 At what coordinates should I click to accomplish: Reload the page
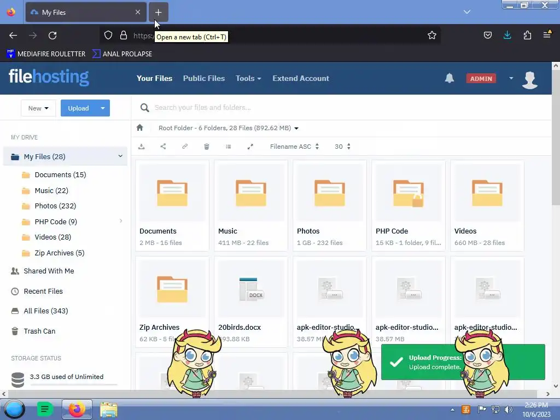pos(52,36)
